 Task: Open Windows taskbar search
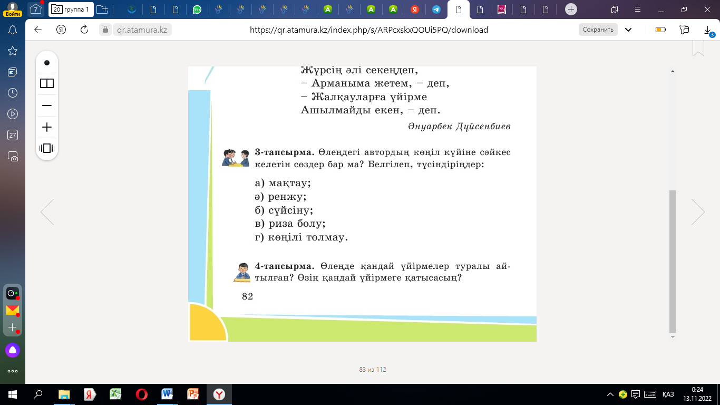38,394
